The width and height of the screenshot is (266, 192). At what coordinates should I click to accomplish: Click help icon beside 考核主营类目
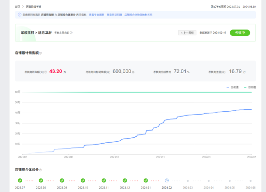(x=71, y=33)
